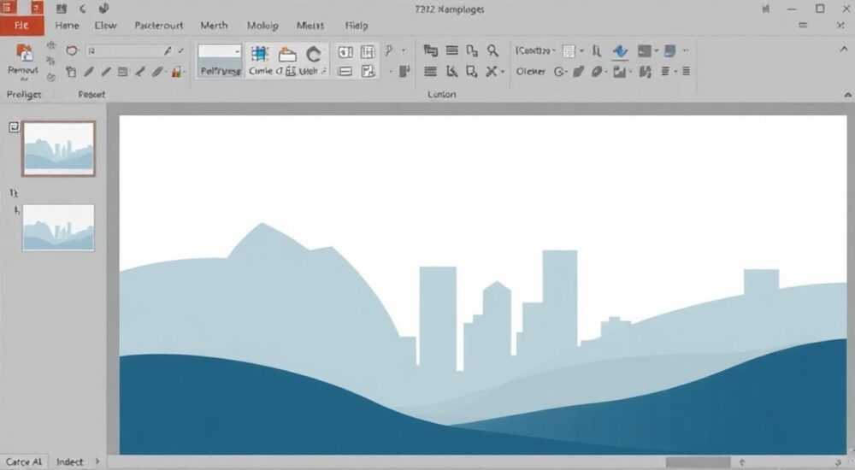Click the magnifier icon in the Lunion group
855x470 pixels.
click(x=492, y=50)
